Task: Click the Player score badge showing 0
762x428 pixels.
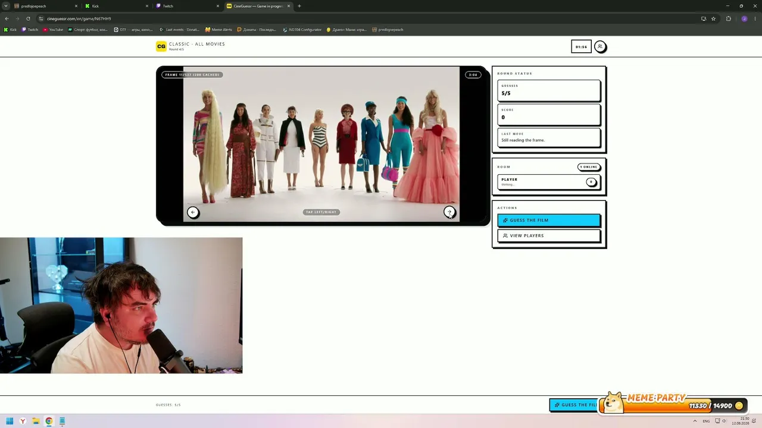Action: click(x=591, y=182)
